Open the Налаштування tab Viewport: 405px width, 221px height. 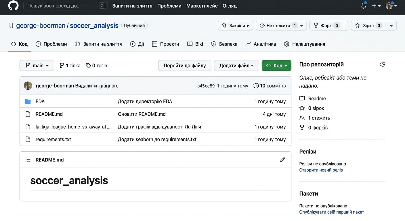pyautogui.click(x=304, y=44)
